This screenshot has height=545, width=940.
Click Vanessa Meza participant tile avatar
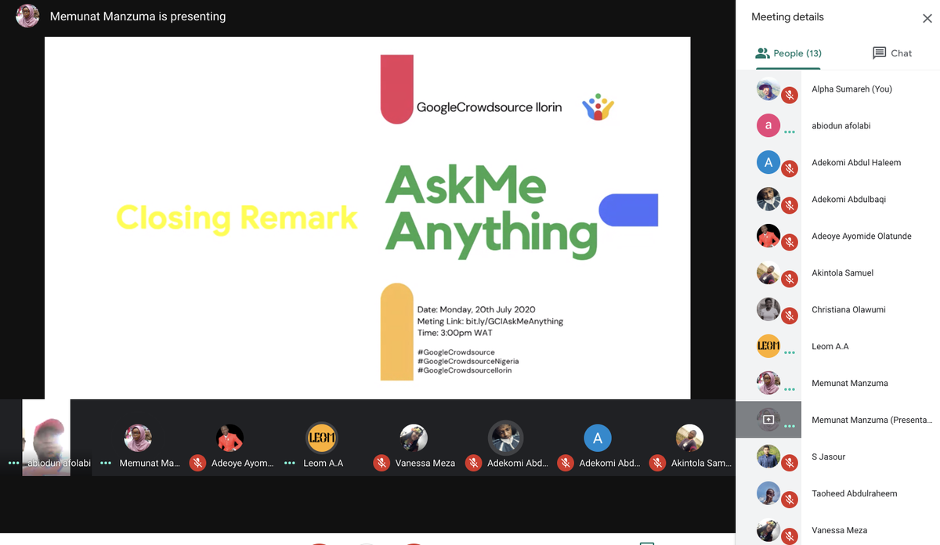414,439
